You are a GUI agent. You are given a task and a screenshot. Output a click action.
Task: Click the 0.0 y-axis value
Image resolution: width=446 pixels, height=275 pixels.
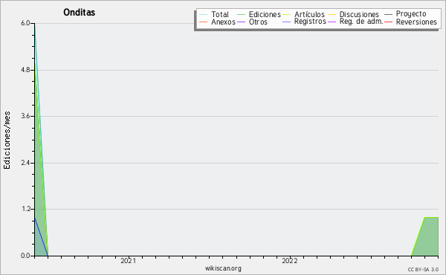(25, 256)
